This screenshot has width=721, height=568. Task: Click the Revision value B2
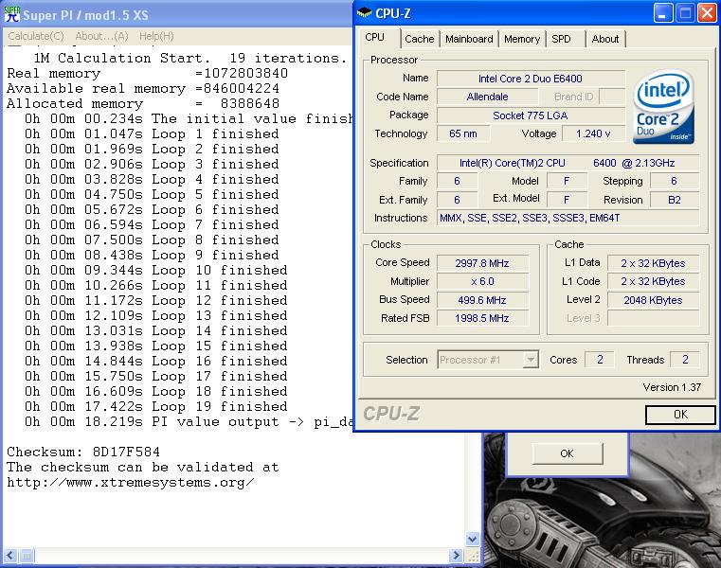tap(674, 200)
